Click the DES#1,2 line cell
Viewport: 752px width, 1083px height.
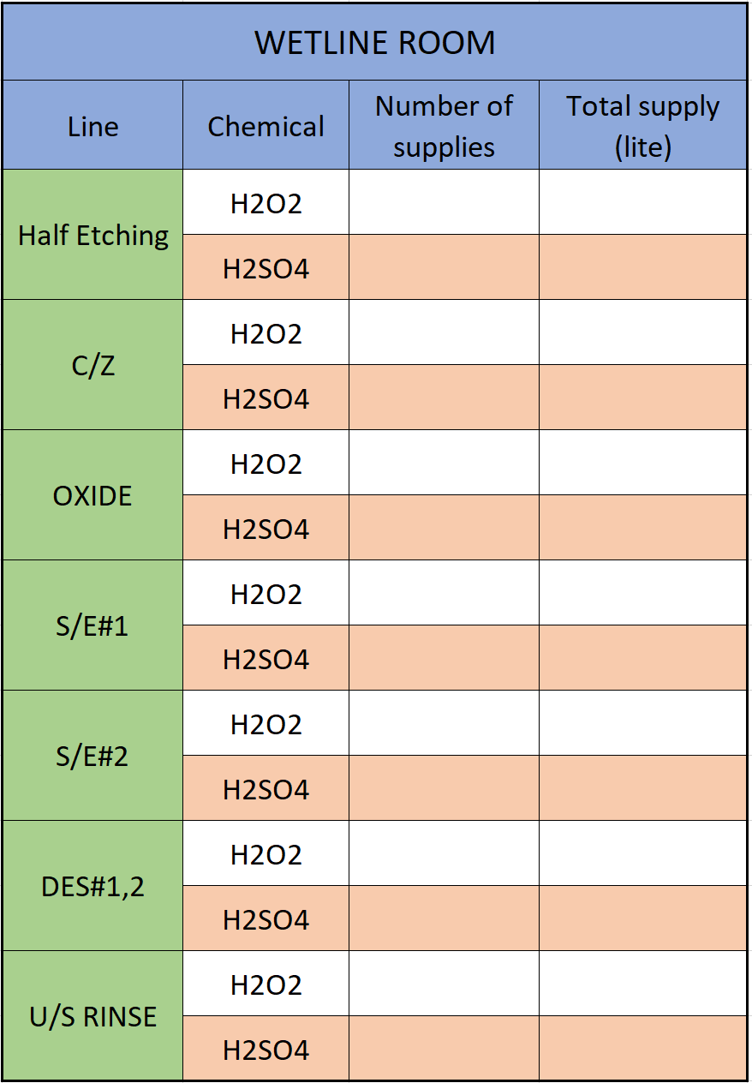(93, 886)
